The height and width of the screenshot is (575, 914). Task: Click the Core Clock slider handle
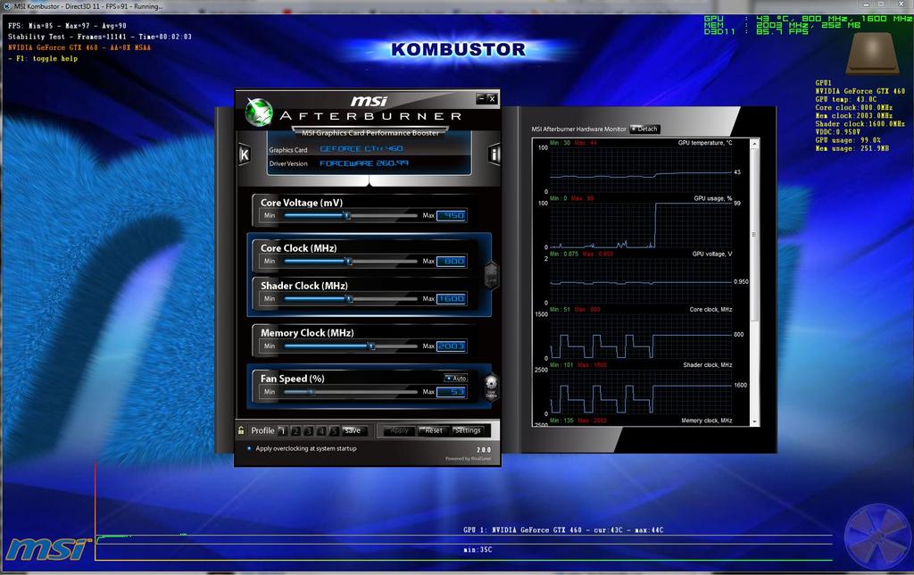coord(349,262)
